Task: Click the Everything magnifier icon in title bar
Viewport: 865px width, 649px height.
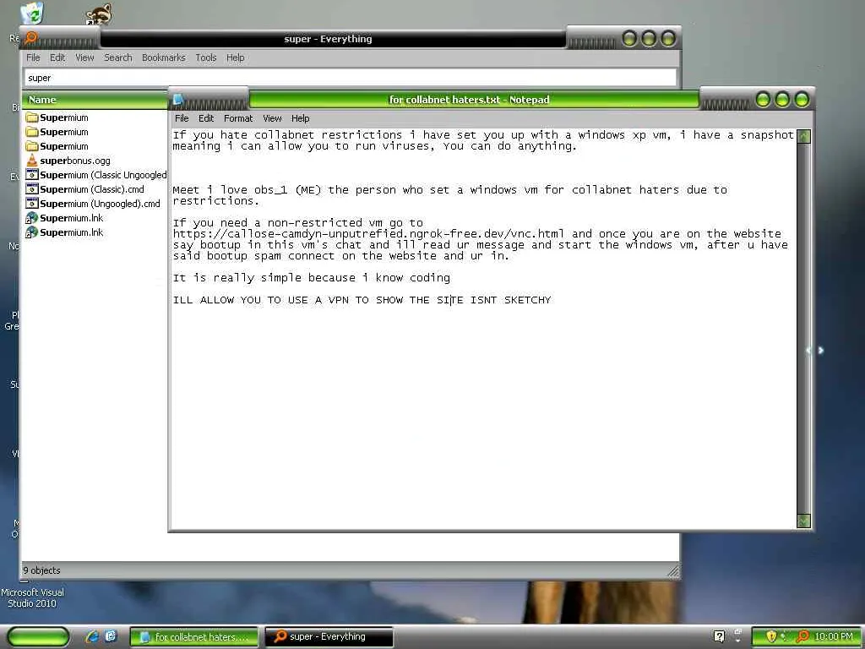Action: point(31,38)
